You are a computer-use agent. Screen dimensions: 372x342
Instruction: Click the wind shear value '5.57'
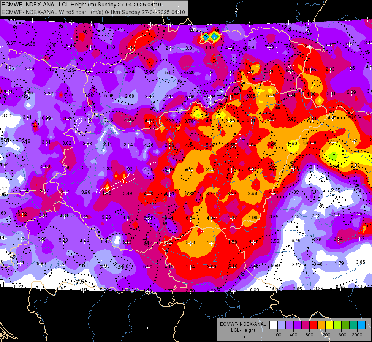click(x=170, y=72)
